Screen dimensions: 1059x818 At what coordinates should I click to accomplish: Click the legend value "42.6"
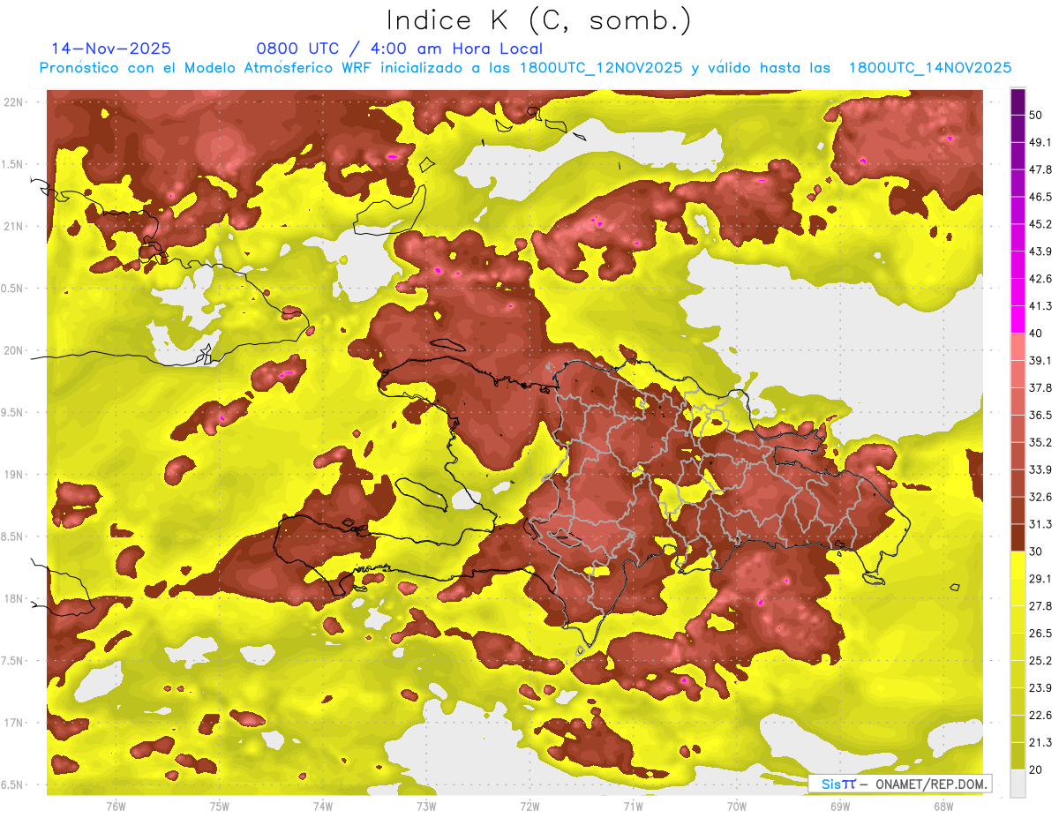point(1040,279)
